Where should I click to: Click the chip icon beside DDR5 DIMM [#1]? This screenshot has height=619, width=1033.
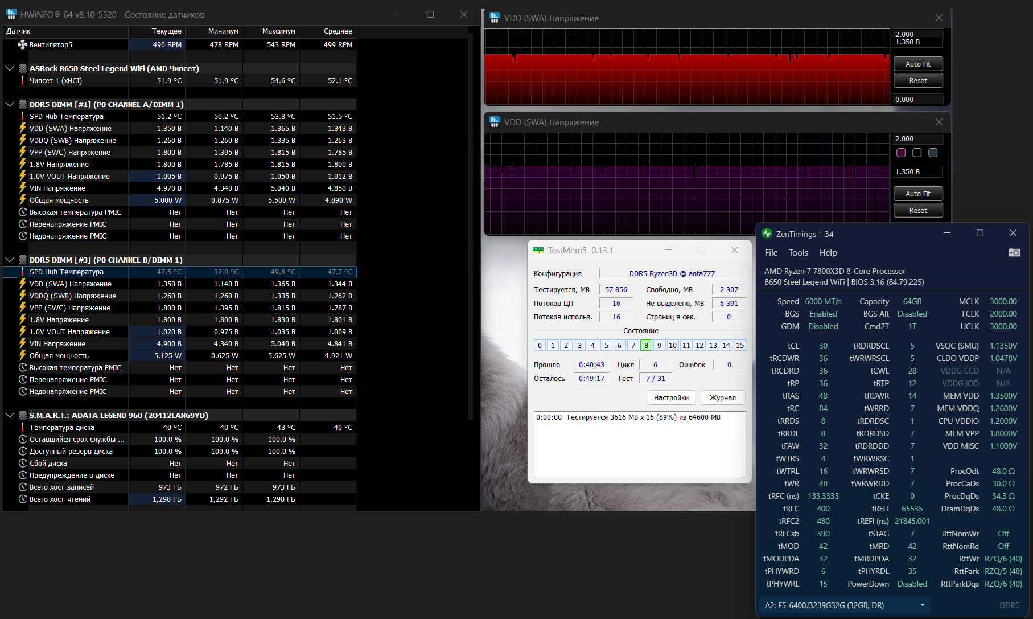click(x=23, y=104)
